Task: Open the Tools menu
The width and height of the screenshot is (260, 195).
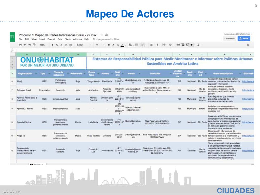Action: tap(68, 39)
